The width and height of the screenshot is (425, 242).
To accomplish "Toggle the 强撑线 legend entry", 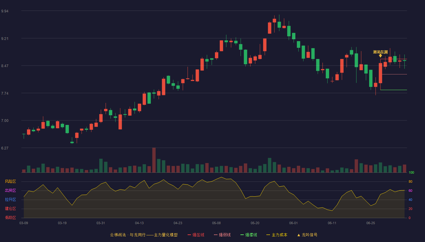I will coord(249,235).
